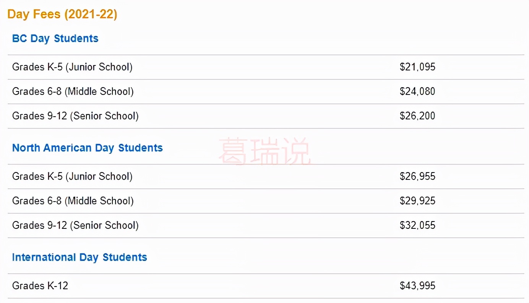Select the $43,995 fee amount
The height and width of the screenshot is (303, 529).
(x=417, y=286)
